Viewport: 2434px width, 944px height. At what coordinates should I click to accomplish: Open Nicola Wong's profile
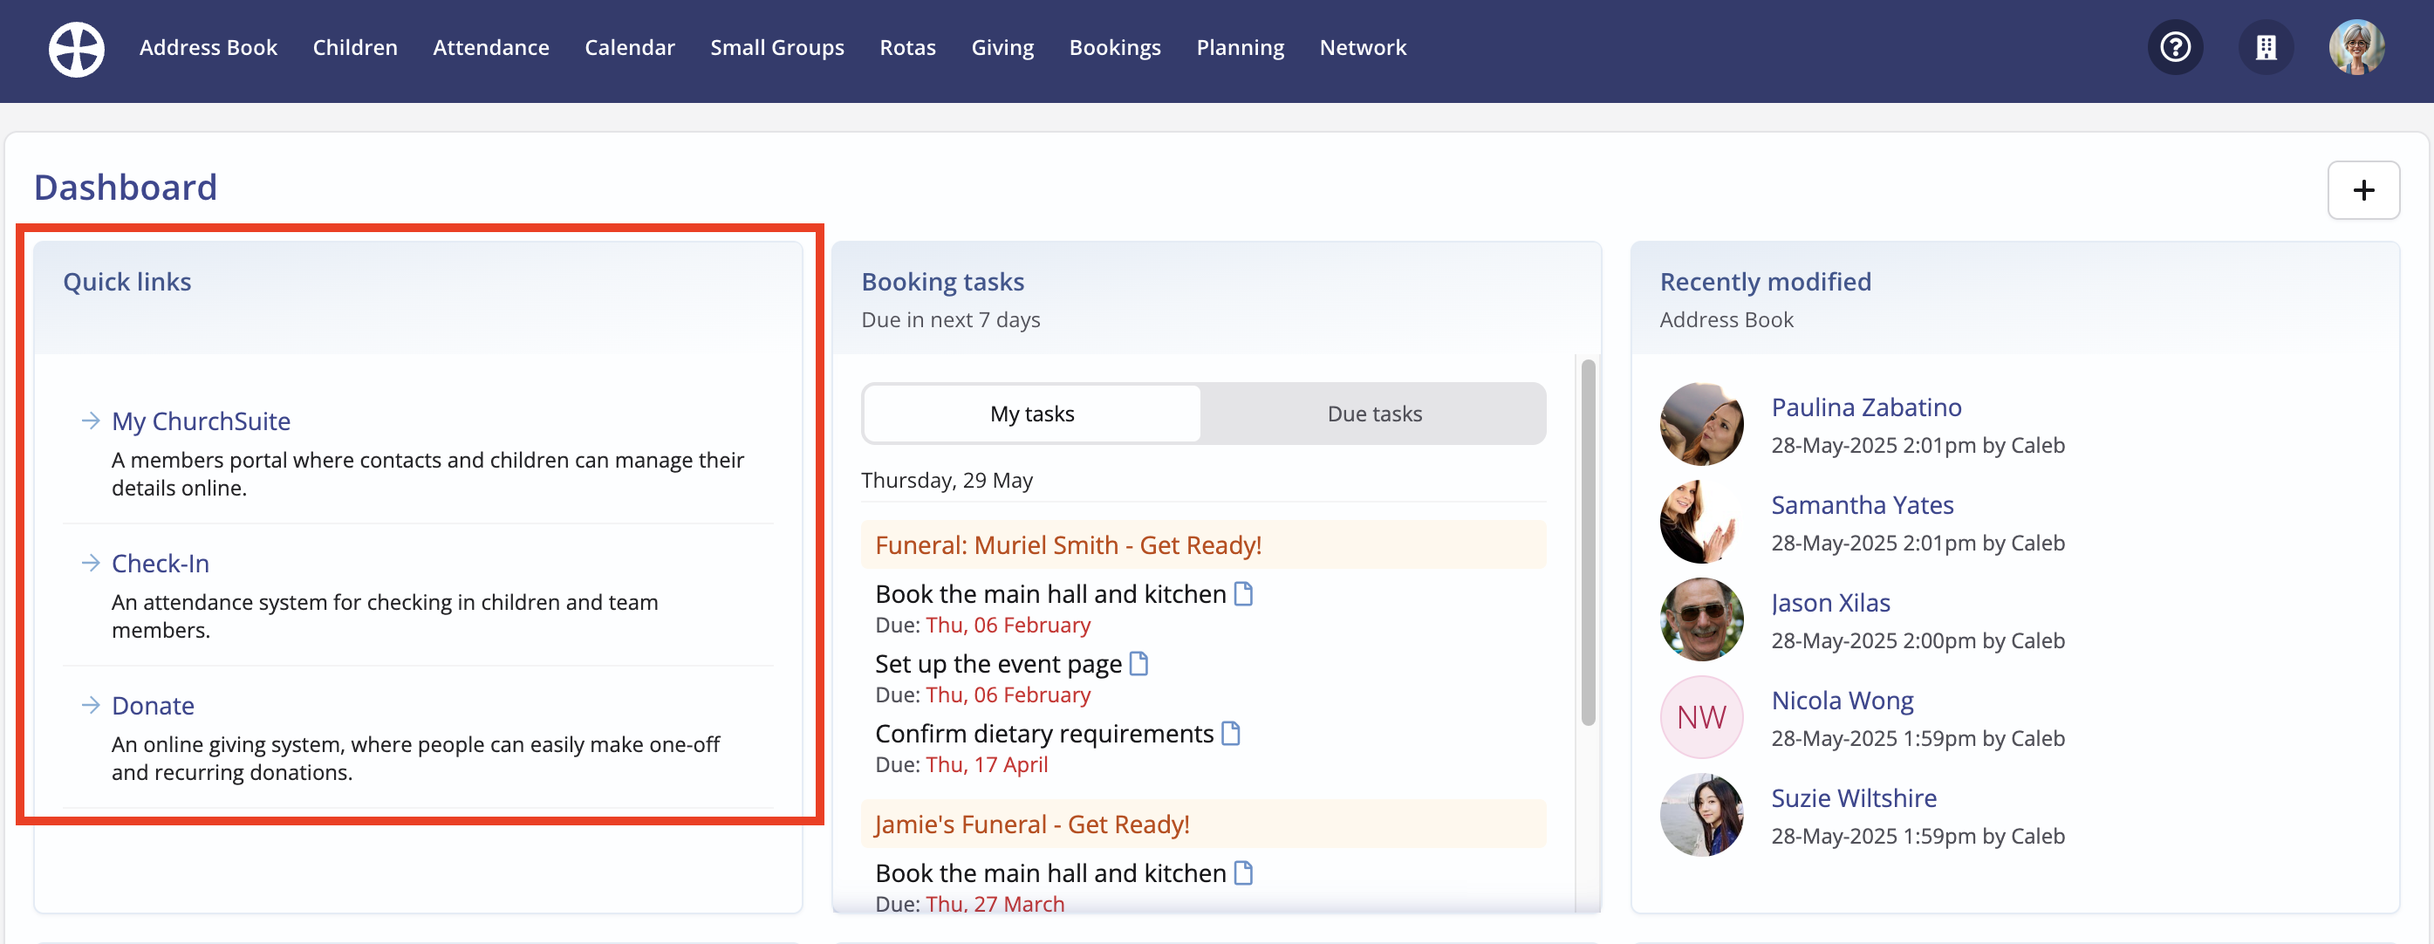pos(1842,701)
